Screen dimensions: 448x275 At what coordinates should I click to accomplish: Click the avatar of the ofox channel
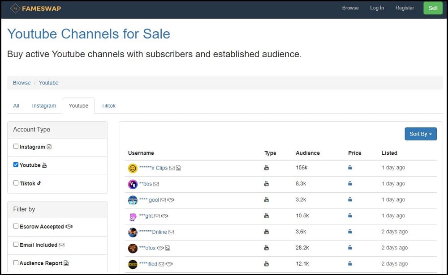pos(133,249)
